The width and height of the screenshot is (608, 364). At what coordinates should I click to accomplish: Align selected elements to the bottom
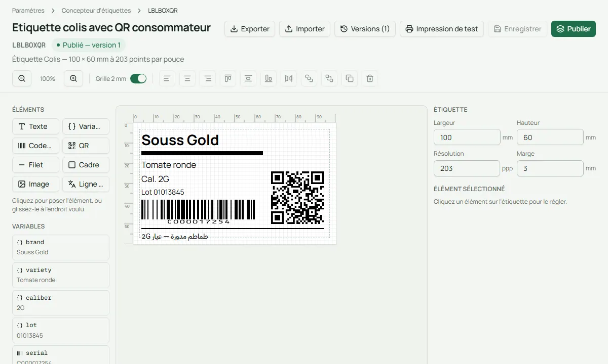(269, 78)
